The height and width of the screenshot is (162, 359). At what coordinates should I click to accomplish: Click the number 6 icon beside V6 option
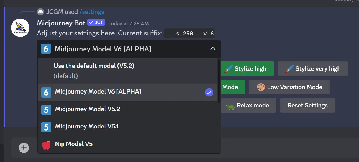[x=46, y=92]
